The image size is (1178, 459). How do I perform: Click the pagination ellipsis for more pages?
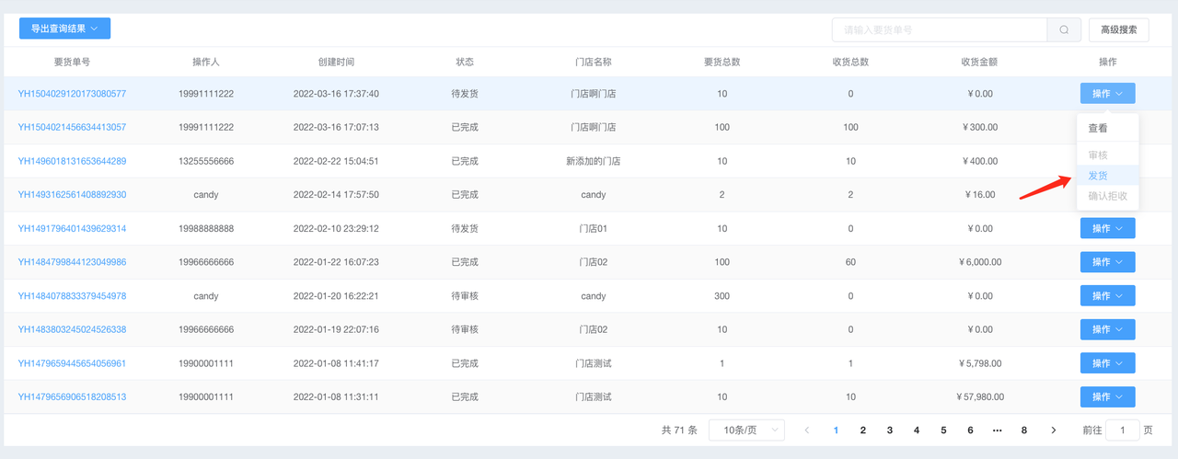click(998, 430)
